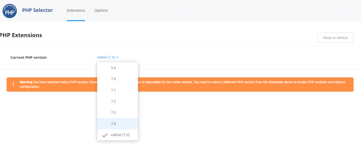Click the bold Warning word in the banner
Image resolution: width=361 pixels, height=144 pixels.
26,82
